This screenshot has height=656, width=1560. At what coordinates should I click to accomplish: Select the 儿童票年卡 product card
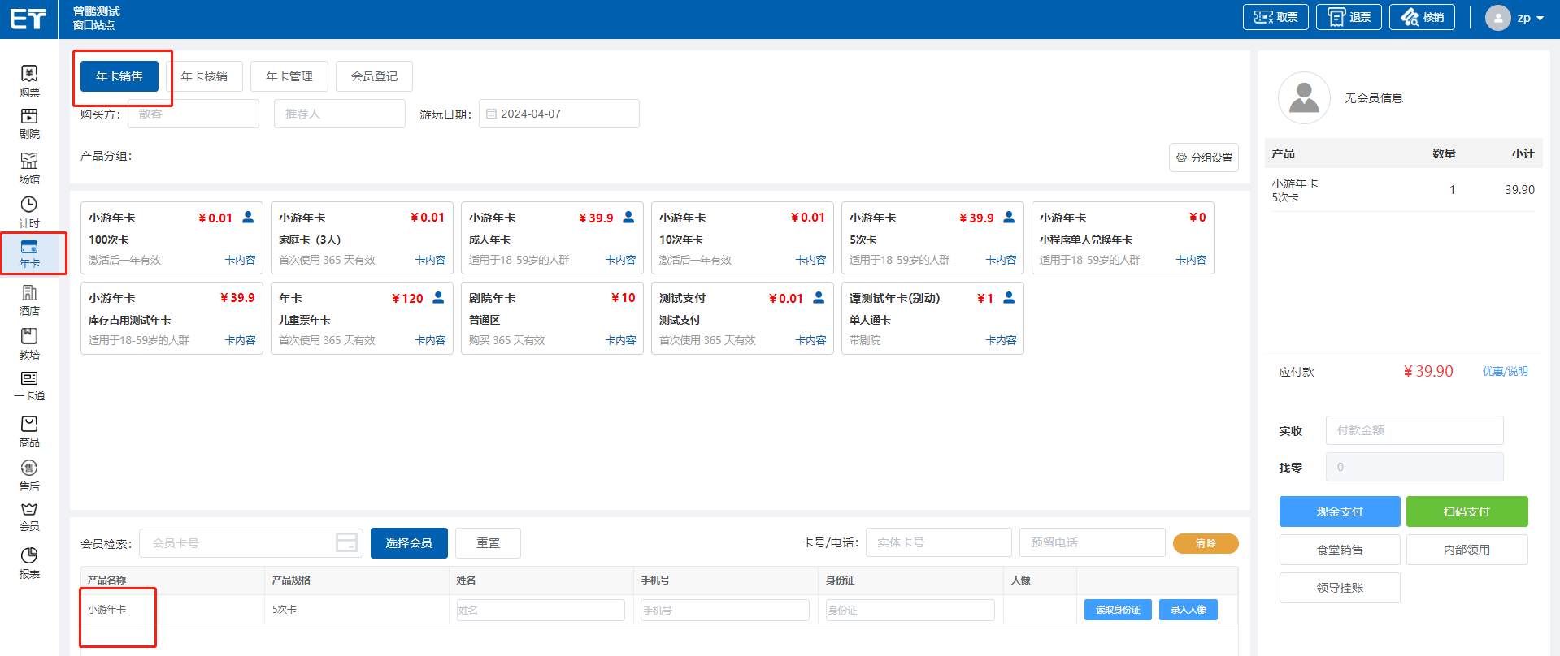[x=362, y=318]
